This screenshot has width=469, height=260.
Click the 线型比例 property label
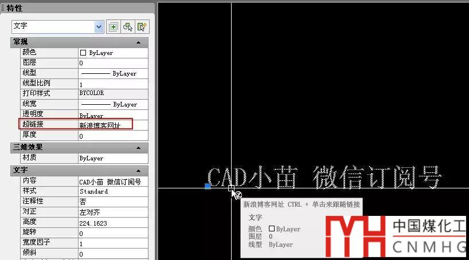click(37, 83)
